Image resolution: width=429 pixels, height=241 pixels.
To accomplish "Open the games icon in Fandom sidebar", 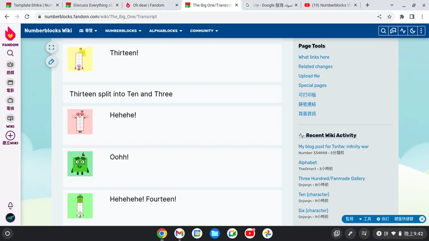I will (10, 65).
